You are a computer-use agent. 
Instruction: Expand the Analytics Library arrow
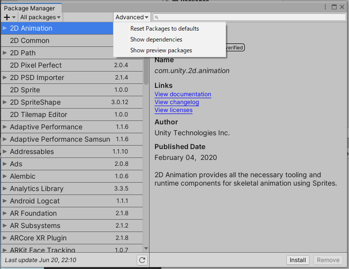(x=4, y=189)
